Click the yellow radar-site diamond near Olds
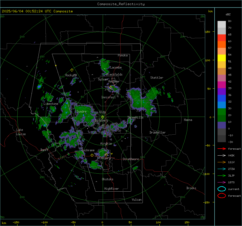Viewport: 242px width, 226px height. pos(102,117)
